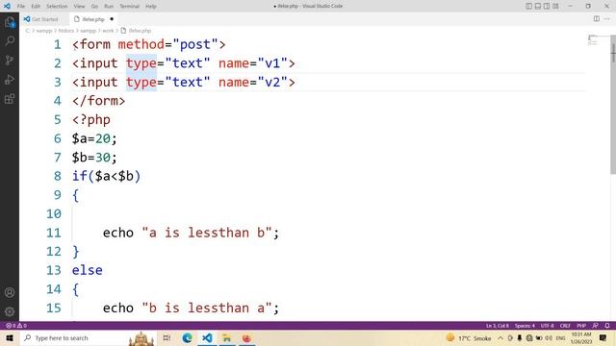Screen dimensions: 616x346
Task: Change end of line via CRLF
Action: click(565, 326)
